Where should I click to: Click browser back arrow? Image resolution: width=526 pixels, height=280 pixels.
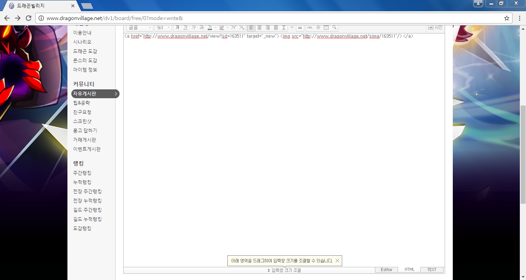pos(7,18)
